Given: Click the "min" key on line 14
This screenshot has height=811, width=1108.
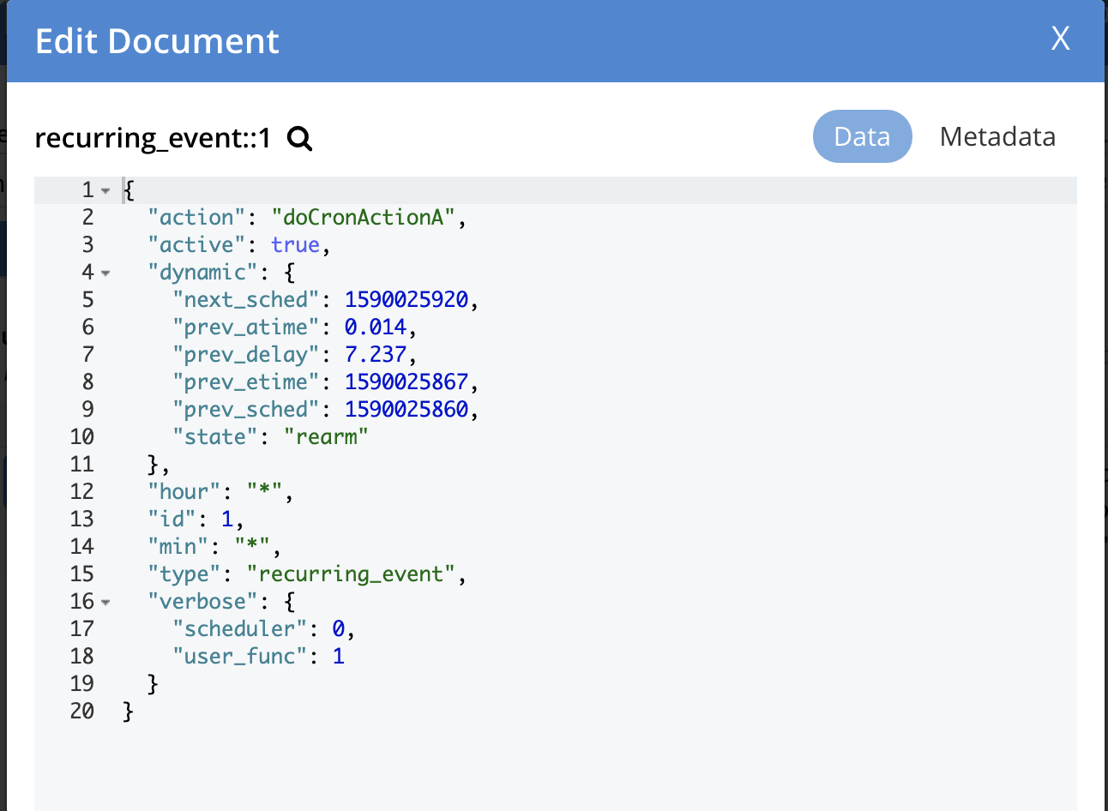Looking at the screenshot, I should click(x=178, y=547).
